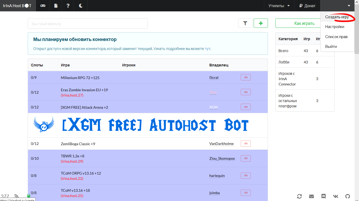Join [XGM FREE] Attack Arena via gamepad button
Screen dimensions: 359x201
[x=246, y=107]
